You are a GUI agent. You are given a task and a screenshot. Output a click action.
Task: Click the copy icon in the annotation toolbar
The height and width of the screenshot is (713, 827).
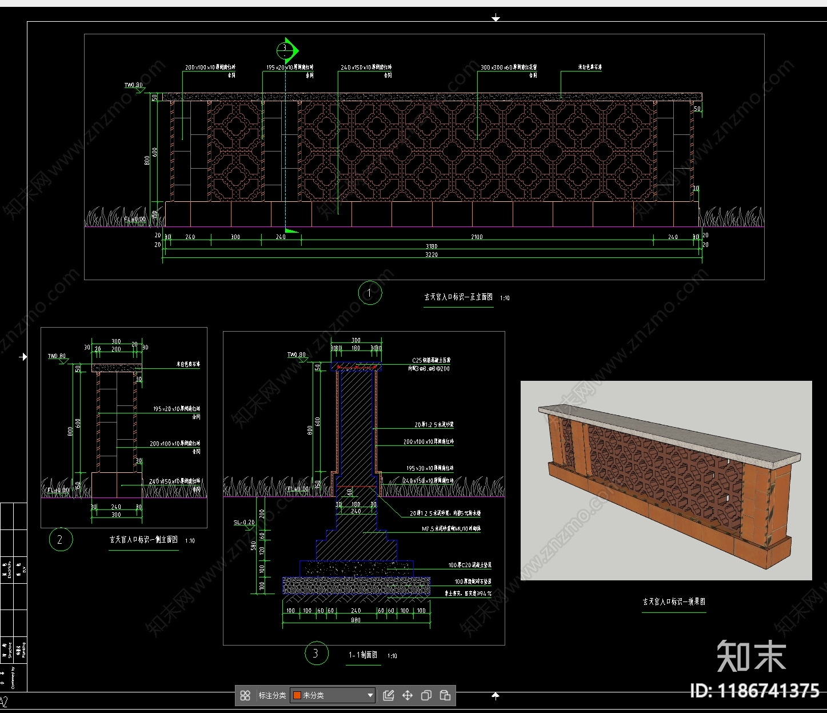pyautogui.click(x=426, y=695)
